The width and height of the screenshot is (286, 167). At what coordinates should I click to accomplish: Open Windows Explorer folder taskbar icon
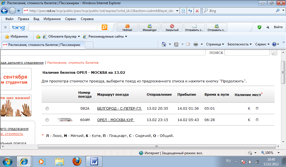59,161
